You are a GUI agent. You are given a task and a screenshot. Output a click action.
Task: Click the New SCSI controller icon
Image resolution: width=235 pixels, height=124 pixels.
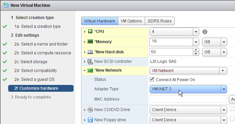(90, 61)
